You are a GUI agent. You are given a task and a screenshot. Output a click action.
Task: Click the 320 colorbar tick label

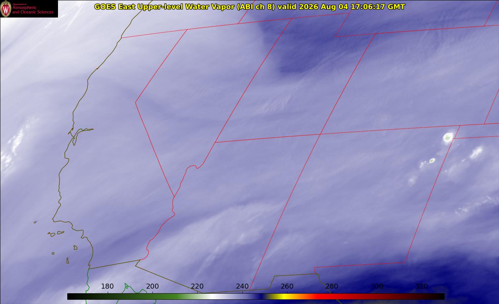click(422, 286)
